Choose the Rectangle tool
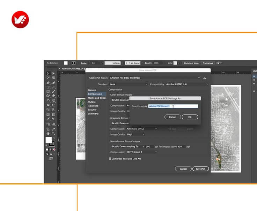The image size is (257, 211). [x=48, y=91]
